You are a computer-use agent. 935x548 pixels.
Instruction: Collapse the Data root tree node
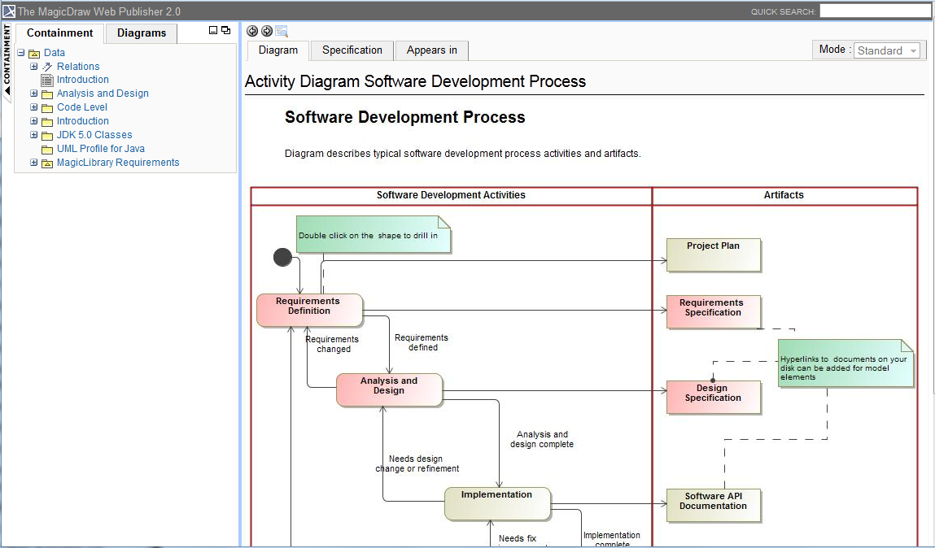pyautogui.click(x=21, y=53)
